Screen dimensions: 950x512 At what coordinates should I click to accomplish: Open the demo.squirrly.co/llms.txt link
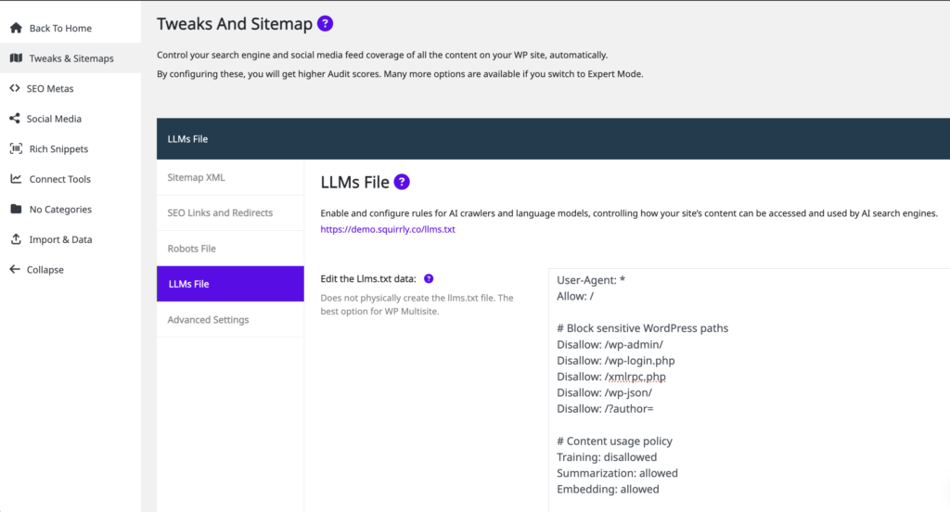387,229
